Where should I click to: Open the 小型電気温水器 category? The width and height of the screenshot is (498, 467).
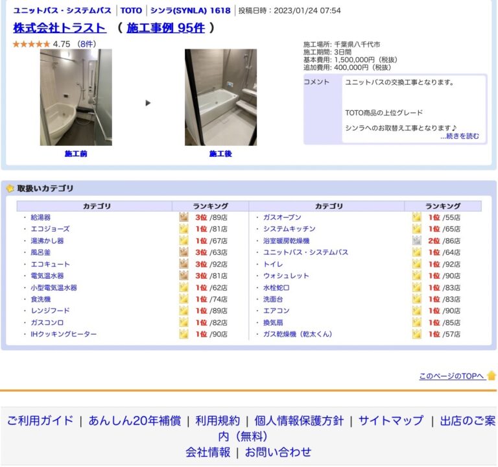point(54,287)
